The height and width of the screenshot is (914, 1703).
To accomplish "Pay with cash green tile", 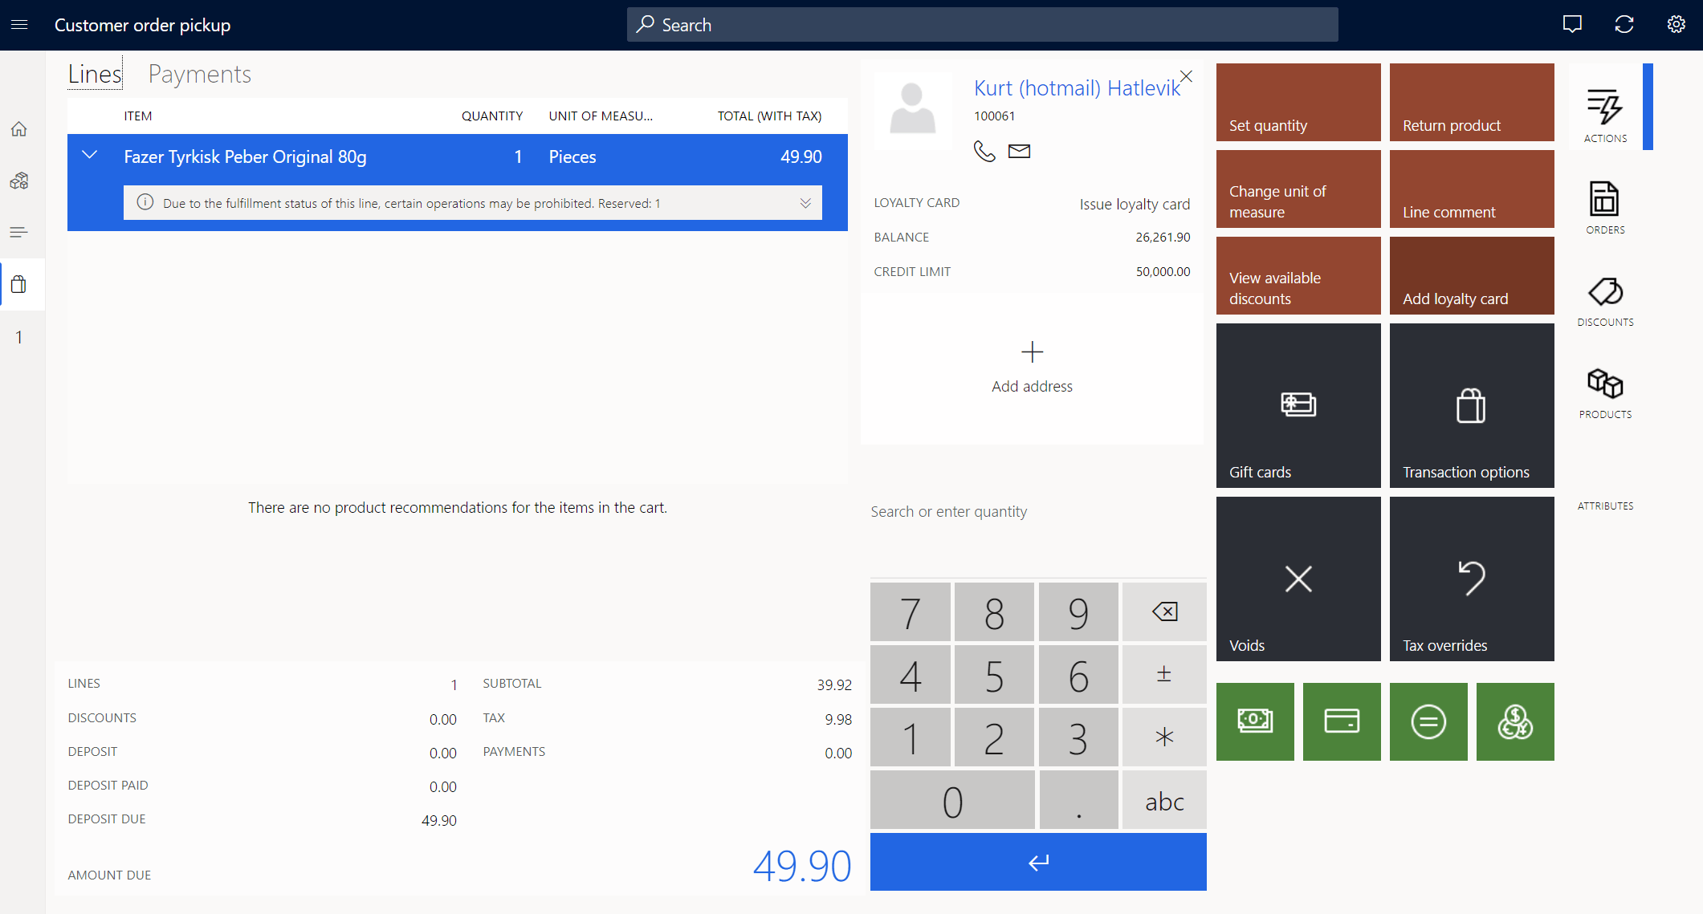I will (x=1254, y=721).
